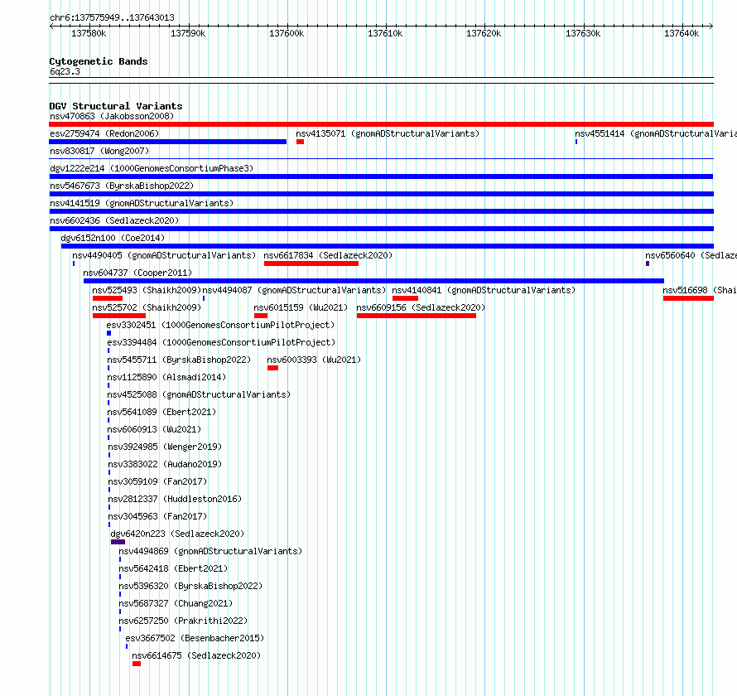Select nsv5455711 (ByrskaBishop2022) label
The image size is (737, 696).
click(179, 360)
